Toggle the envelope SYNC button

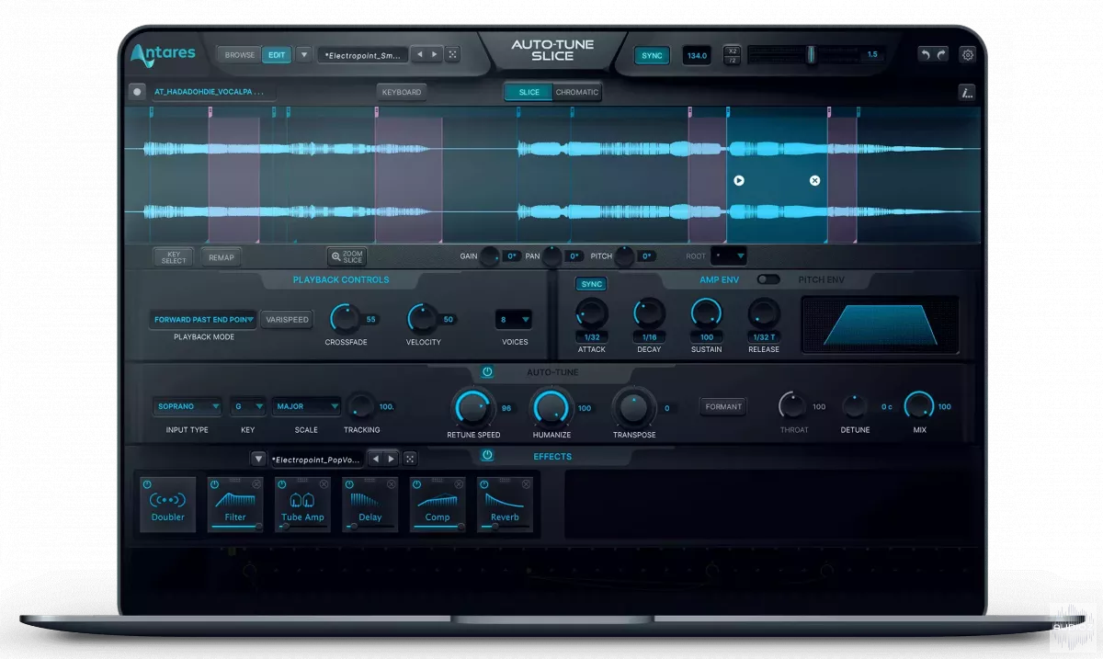point(592,284)
